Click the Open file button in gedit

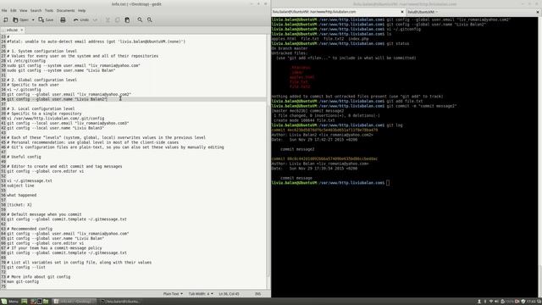(20, 20)
